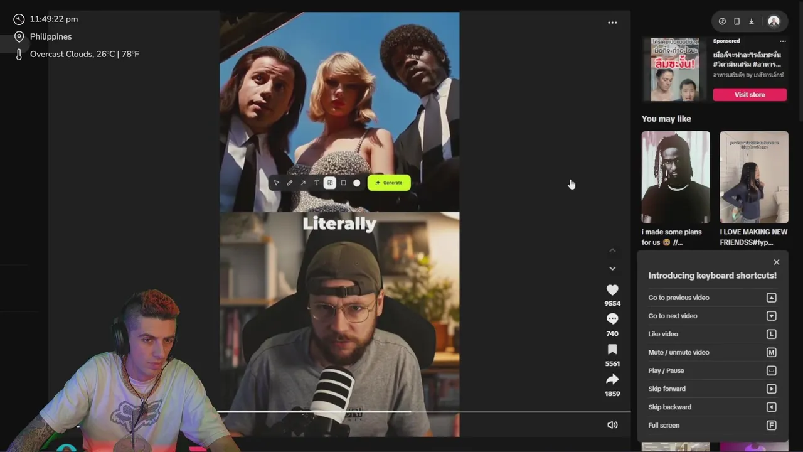Click the thermometer icon beside weather text
The width and height of the screenshot is (803, 452).
tap(19, 55)
